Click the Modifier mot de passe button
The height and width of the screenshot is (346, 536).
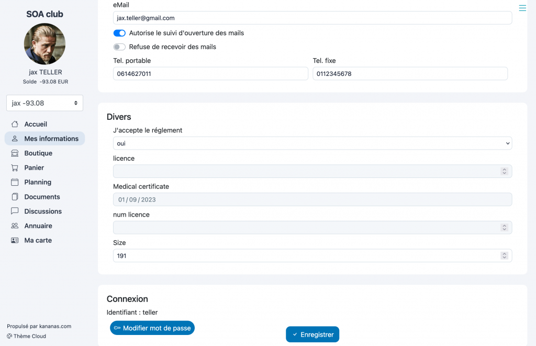click(152, 328)
